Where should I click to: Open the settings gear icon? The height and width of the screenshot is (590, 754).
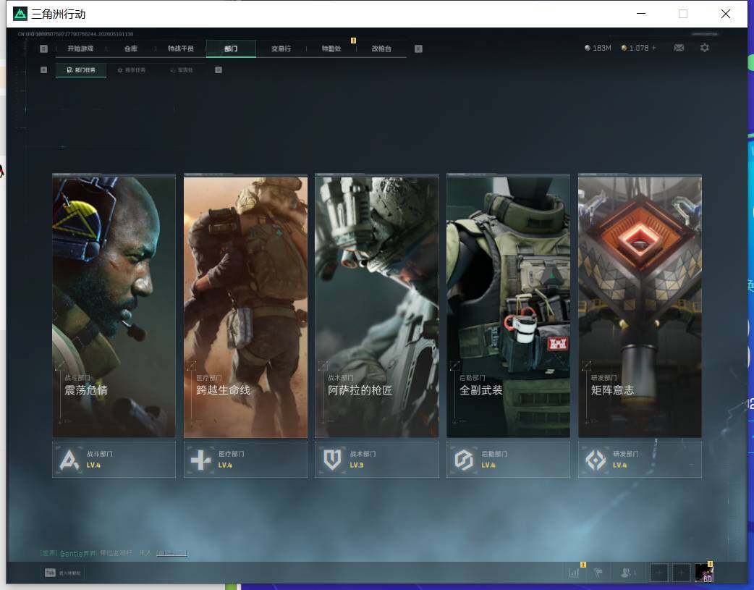click(705, 48)
